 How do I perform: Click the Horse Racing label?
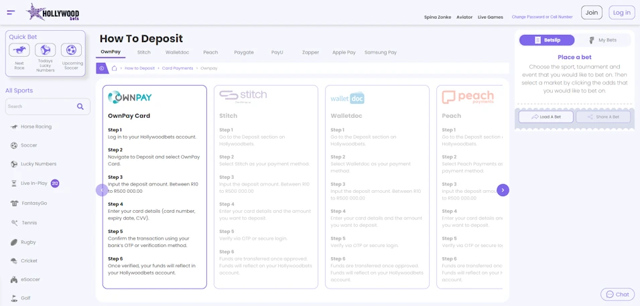36,127
